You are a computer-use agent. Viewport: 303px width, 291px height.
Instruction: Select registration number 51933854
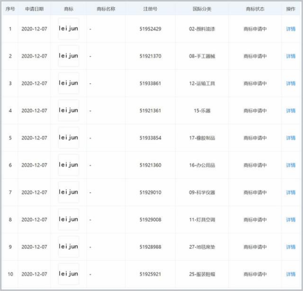[150, 138]
